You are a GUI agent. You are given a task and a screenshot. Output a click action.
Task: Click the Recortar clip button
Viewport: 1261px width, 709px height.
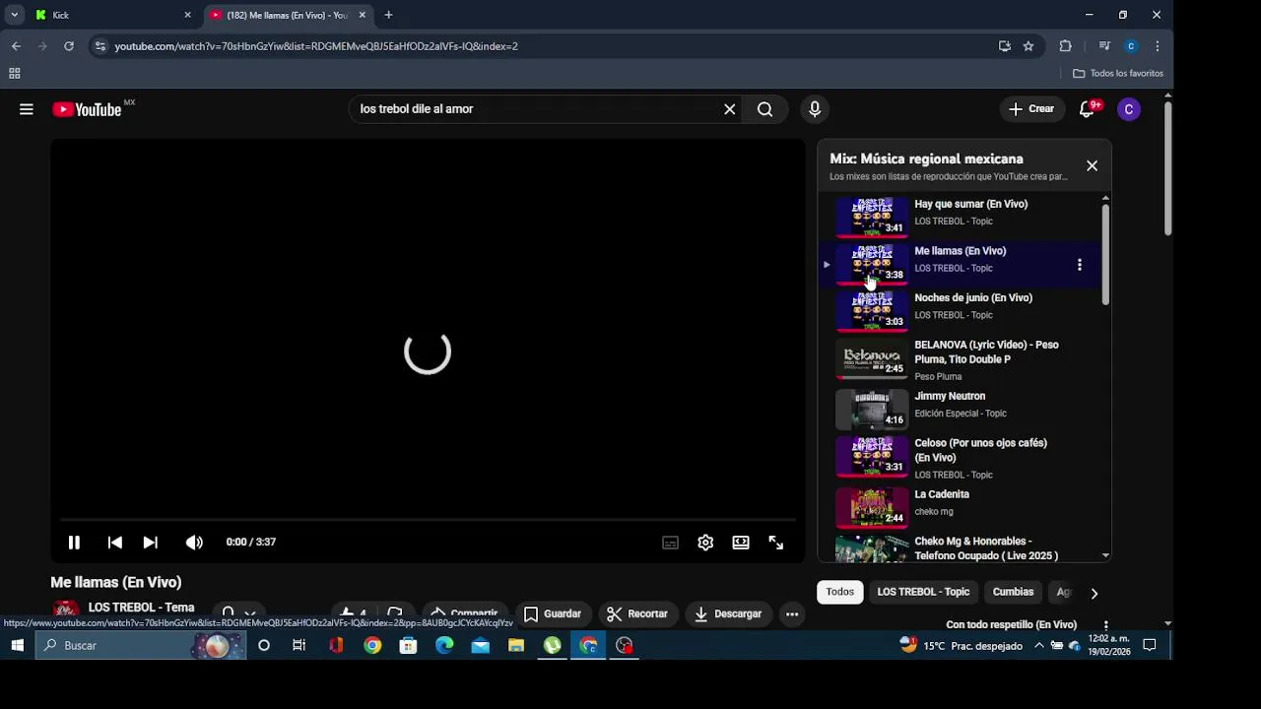tap(637, 613)
